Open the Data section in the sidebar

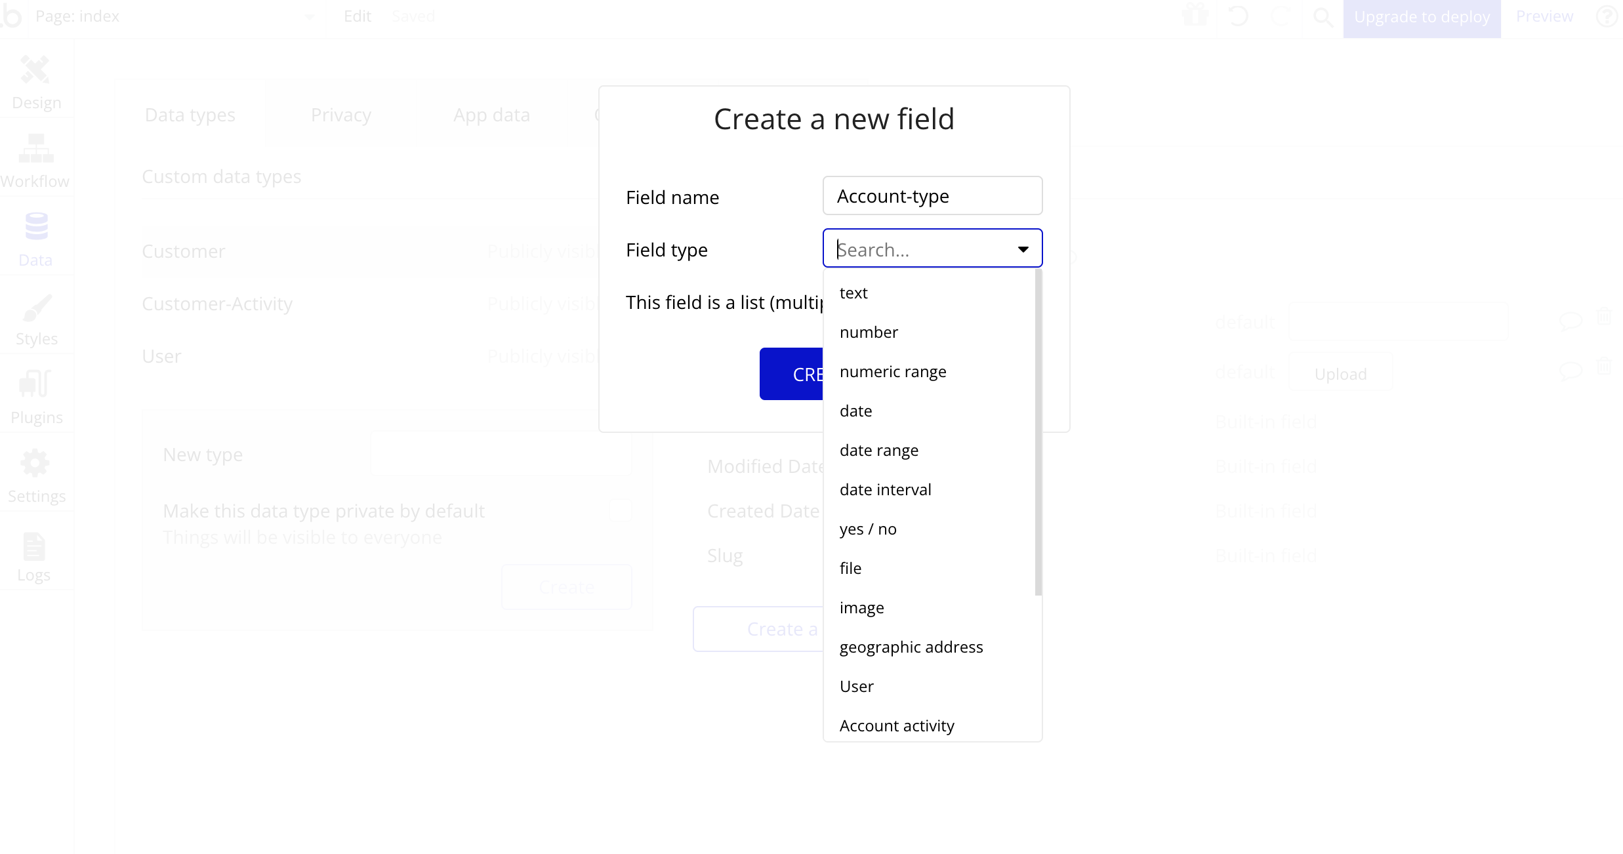[x=36, y=240]
